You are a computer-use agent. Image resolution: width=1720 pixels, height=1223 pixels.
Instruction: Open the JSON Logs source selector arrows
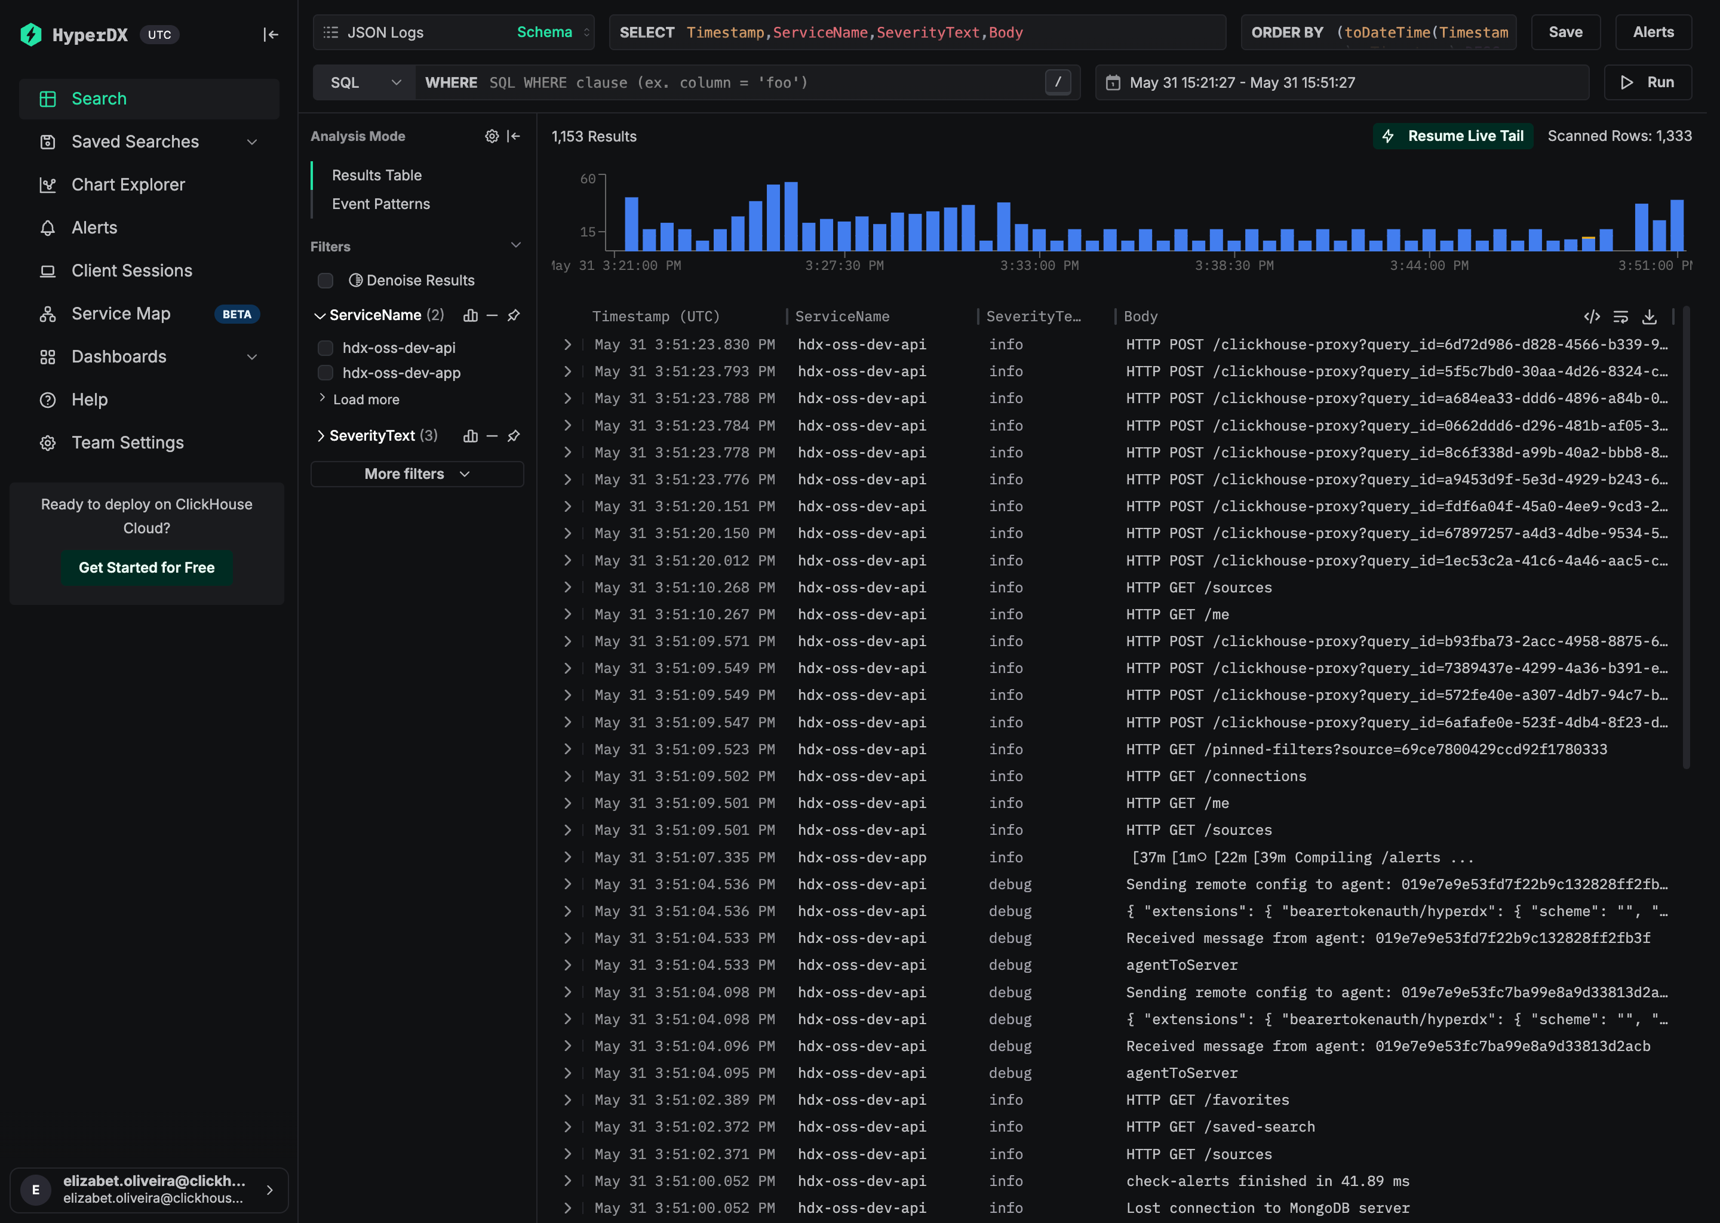click(x=586, y=32)
